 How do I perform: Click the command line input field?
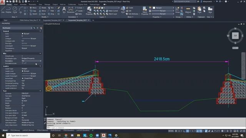click(x=146, y=128)
